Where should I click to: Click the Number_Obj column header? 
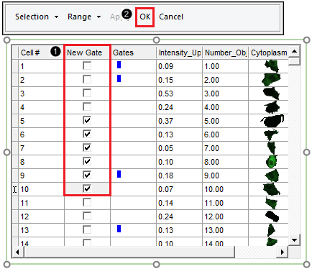(226, 53)
